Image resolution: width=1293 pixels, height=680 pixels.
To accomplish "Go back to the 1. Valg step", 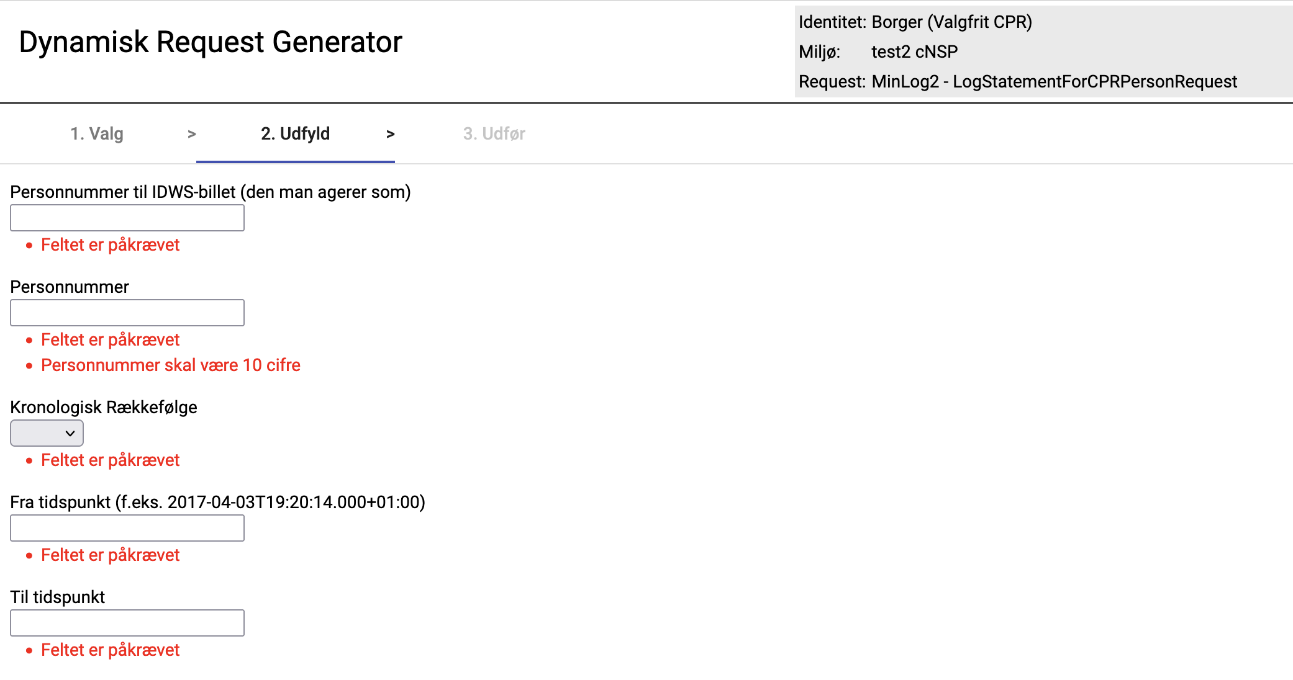I will [x=97, y=134].
